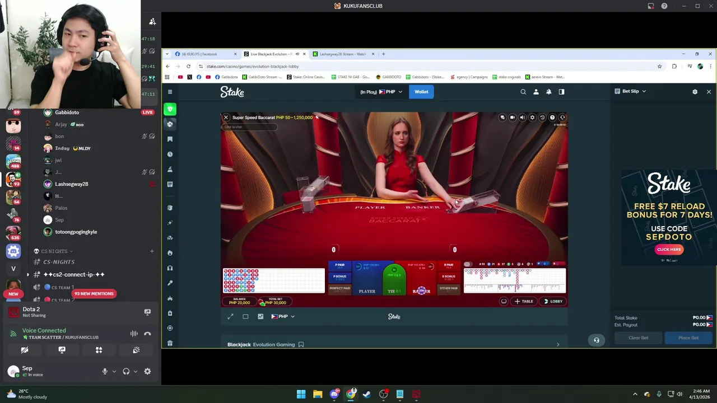The width and height of the screenshot is (717, 403).
Task: Switch to the KUKUYS Facebook tab
Action: pos(204,54)
